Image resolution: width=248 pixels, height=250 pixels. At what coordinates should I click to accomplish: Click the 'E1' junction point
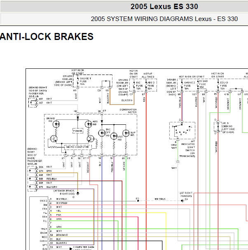(138, 201)
